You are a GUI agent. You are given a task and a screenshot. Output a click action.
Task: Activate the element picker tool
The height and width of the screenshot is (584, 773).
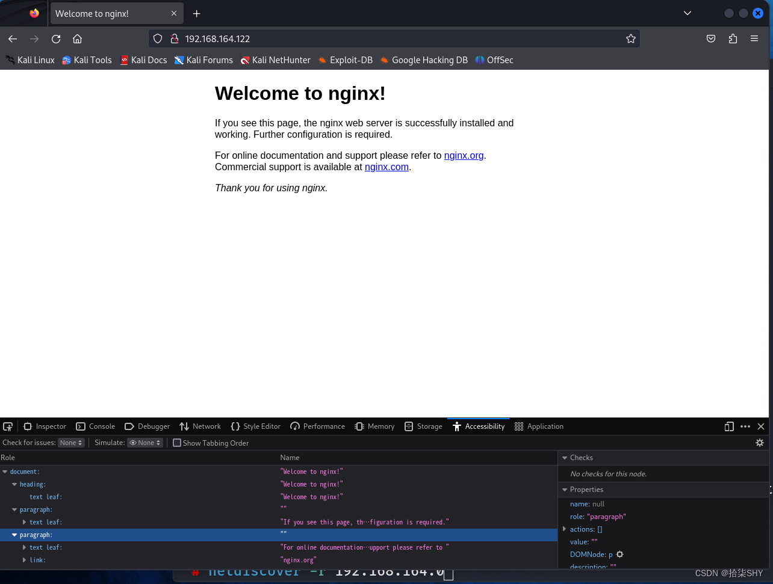[x=8, y=426]
